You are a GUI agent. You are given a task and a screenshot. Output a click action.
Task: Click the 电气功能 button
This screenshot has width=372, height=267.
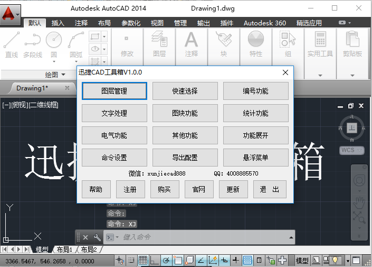point(115,135)
